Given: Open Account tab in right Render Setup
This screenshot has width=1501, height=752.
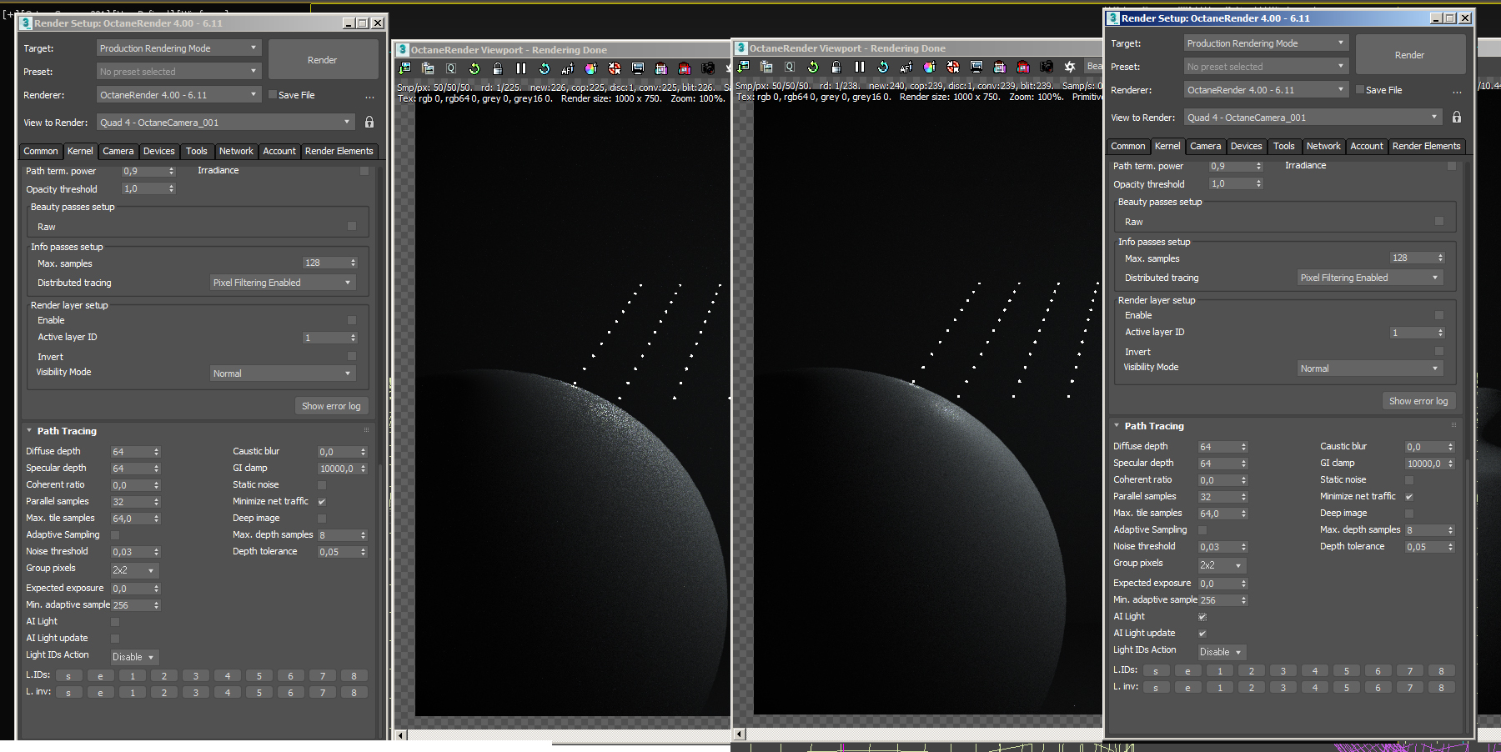Looking at the screenshot, I should [x=1367, y=146].
